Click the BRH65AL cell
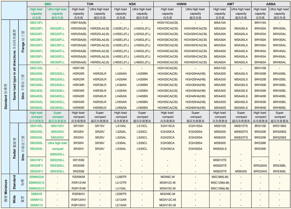Screen dimensions: 291x209 pyautogui.click(x=279, y=62)
